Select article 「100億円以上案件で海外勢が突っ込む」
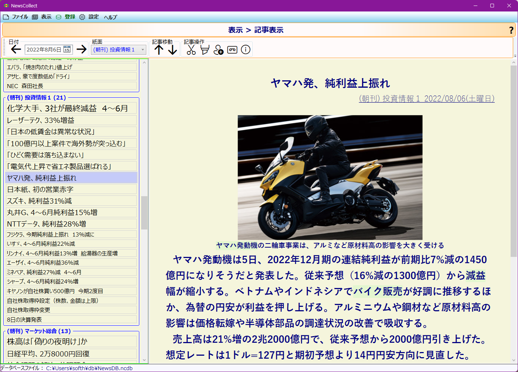 pyautogui.click(x=71, y=143)
